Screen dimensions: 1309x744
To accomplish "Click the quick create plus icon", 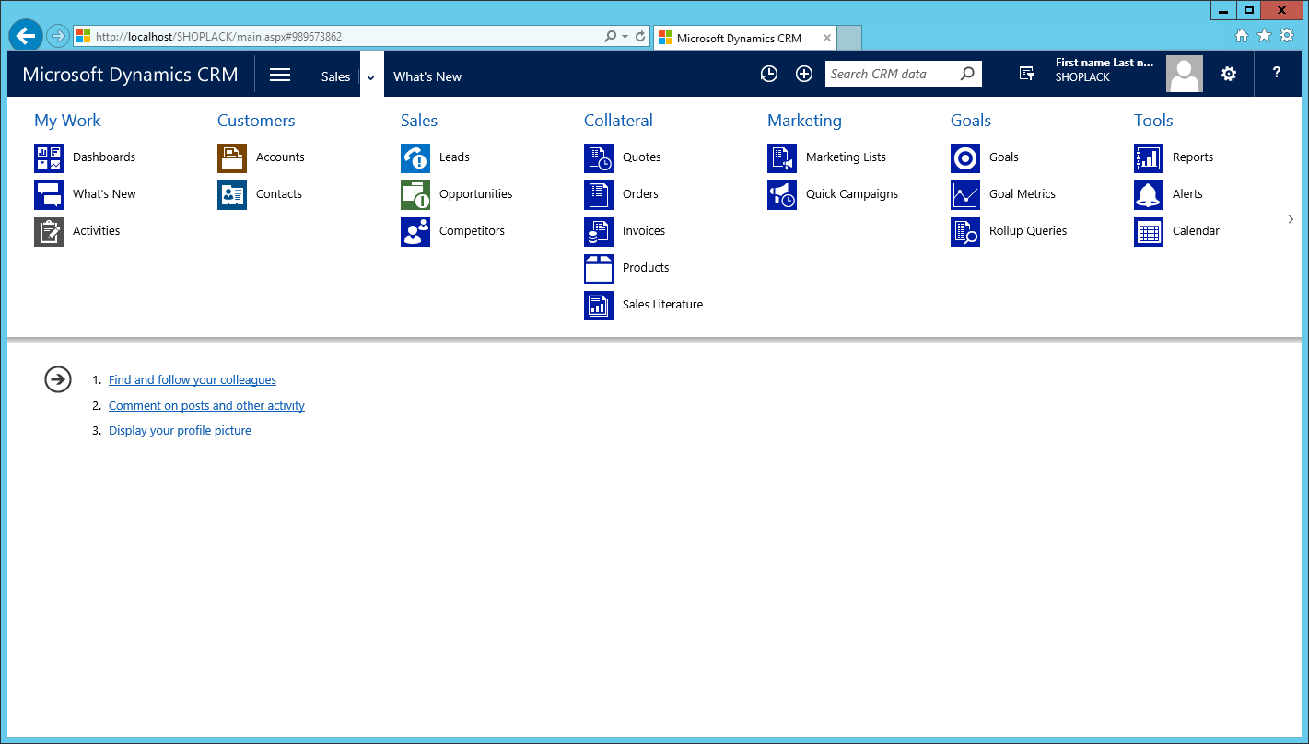I will coord(804,75).
